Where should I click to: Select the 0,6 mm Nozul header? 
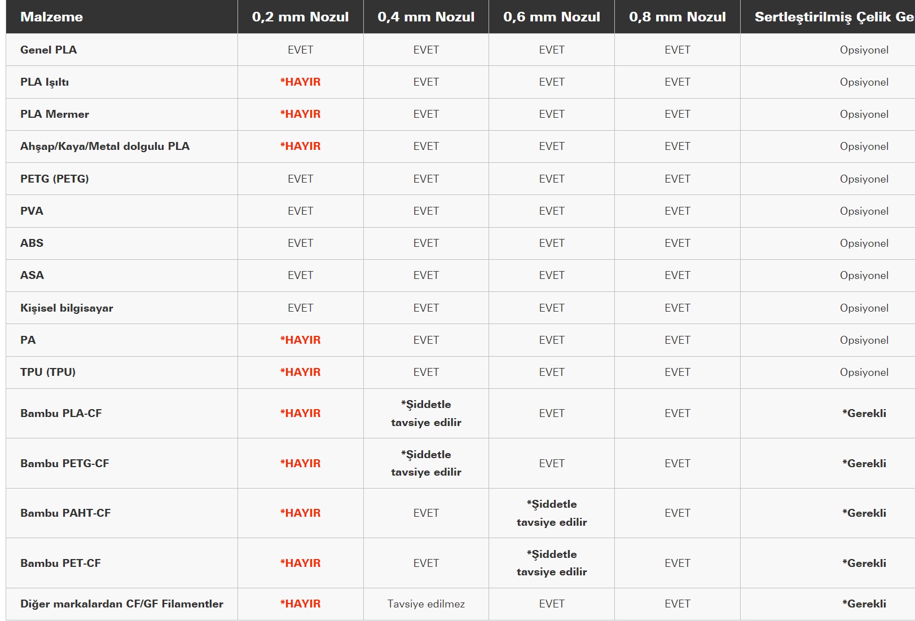pyautogui.click(x=552, y=17)
